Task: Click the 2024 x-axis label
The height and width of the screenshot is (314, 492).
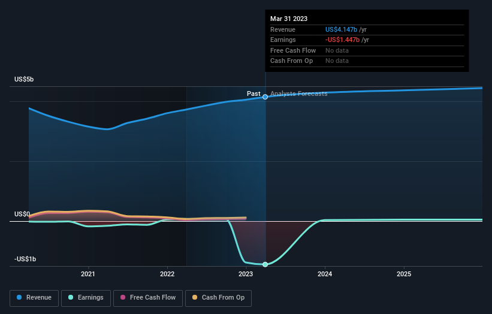Action: pyautogui.click(x=325, y=274)
